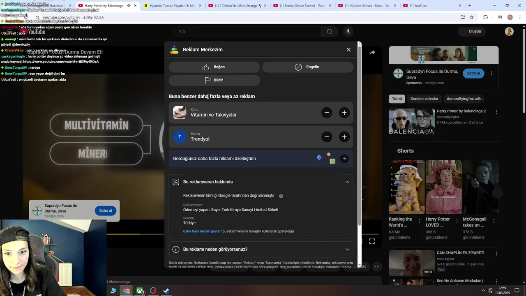Open McGonagall takes on short
This screenshot has height=296, width=526.
tap(481, 187)
